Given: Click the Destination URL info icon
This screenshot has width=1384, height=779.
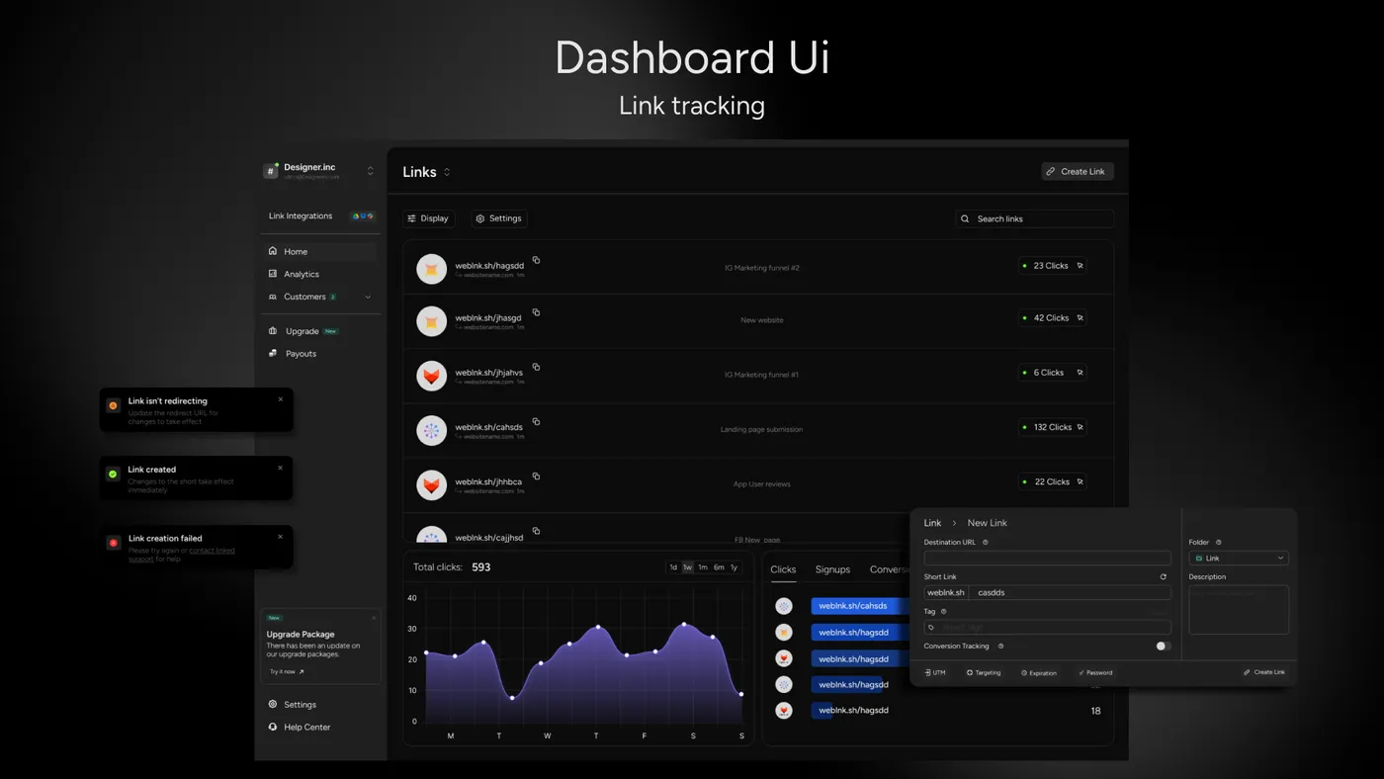Looking at the screenshot, I should (x=986, y=542).
